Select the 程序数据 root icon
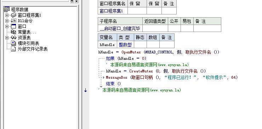 7,9
